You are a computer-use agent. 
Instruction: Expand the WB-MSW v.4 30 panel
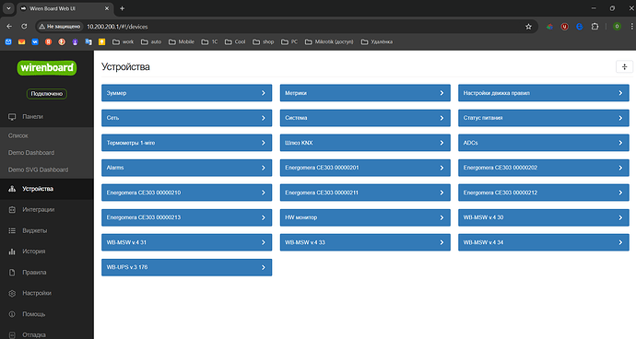point(544,217)
